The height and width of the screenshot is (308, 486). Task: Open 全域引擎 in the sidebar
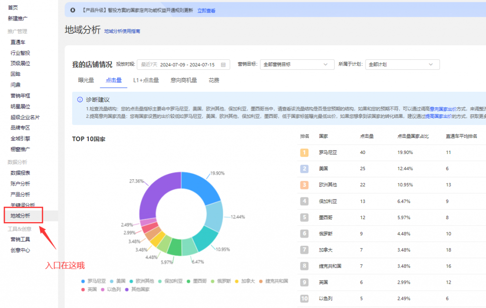[20, 139]
